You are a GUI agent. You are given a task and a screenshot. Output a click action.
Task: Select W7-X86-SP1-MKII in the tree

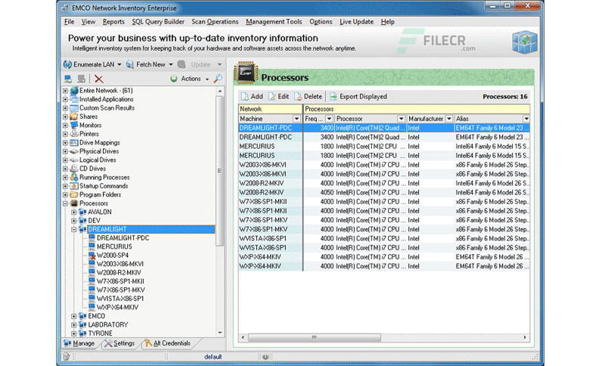(x=120, y=281)
